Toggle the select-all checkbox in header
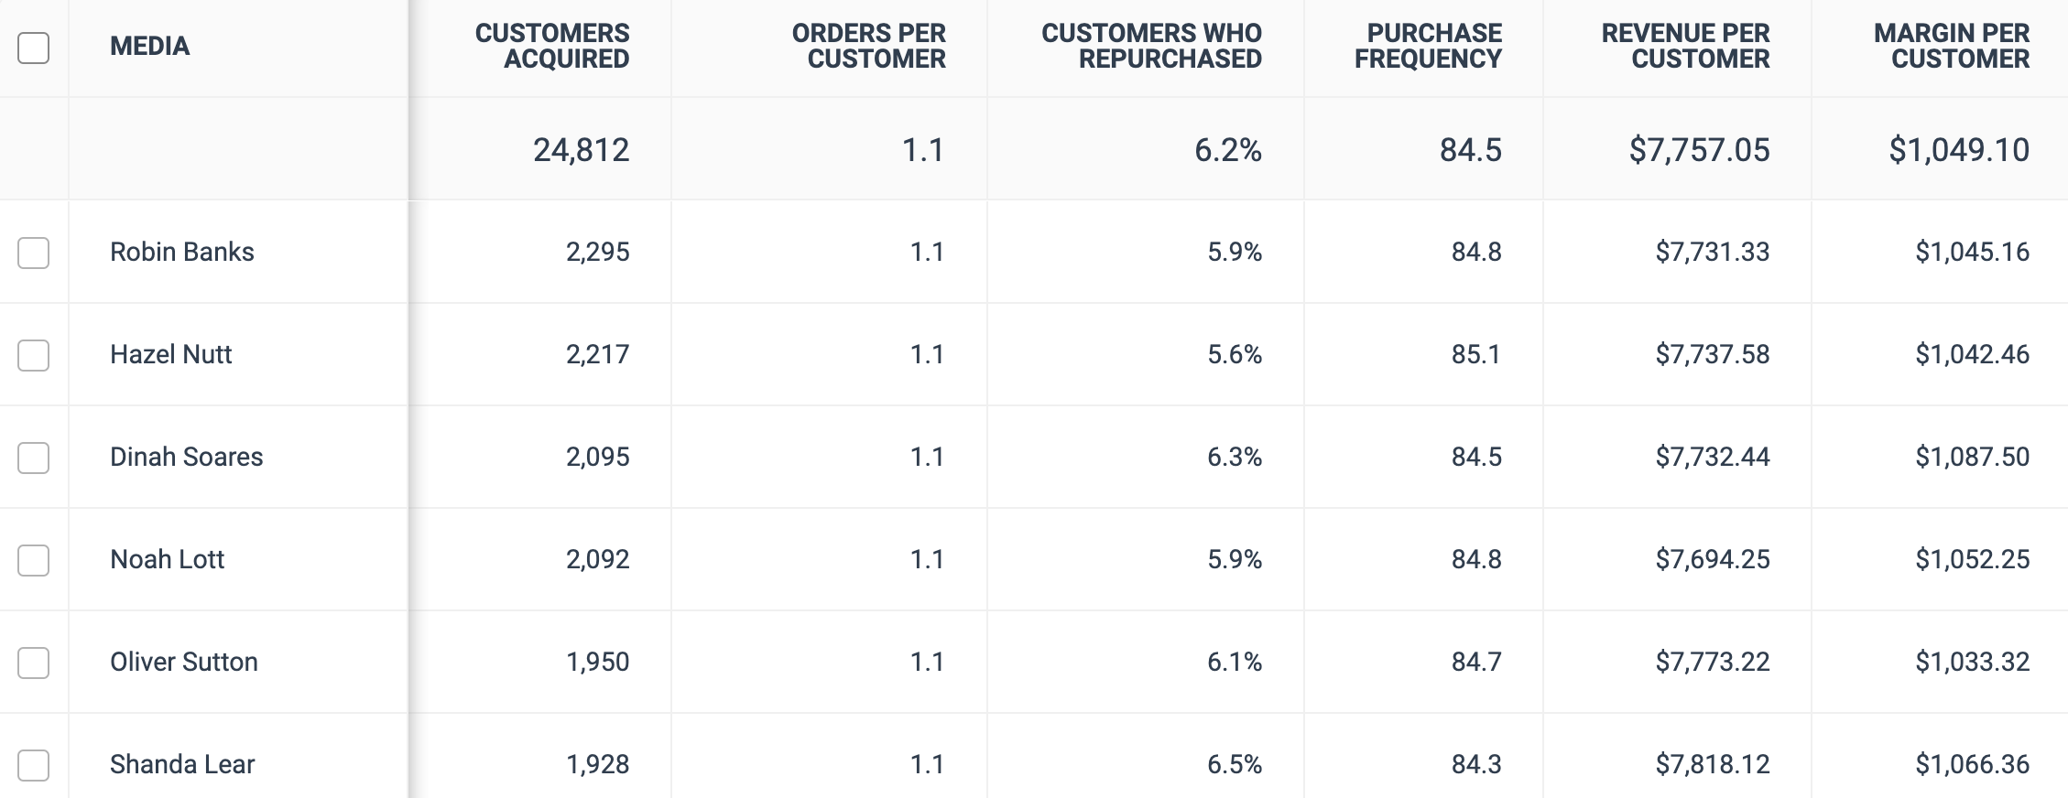The width and height of the screenshot is (2068, 798). 34,48
